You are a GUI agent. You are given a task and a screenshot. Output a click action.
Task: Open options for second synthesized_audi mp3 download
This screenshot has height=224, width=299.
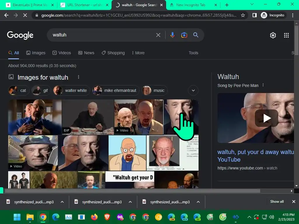(130, 202)
